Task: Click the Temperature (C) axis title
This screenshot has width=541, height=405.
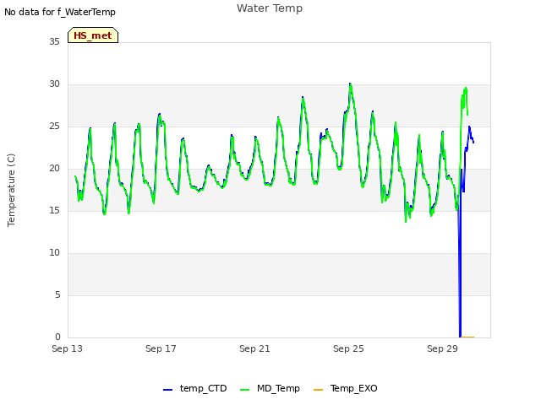Action: click(x=11, y=190)
